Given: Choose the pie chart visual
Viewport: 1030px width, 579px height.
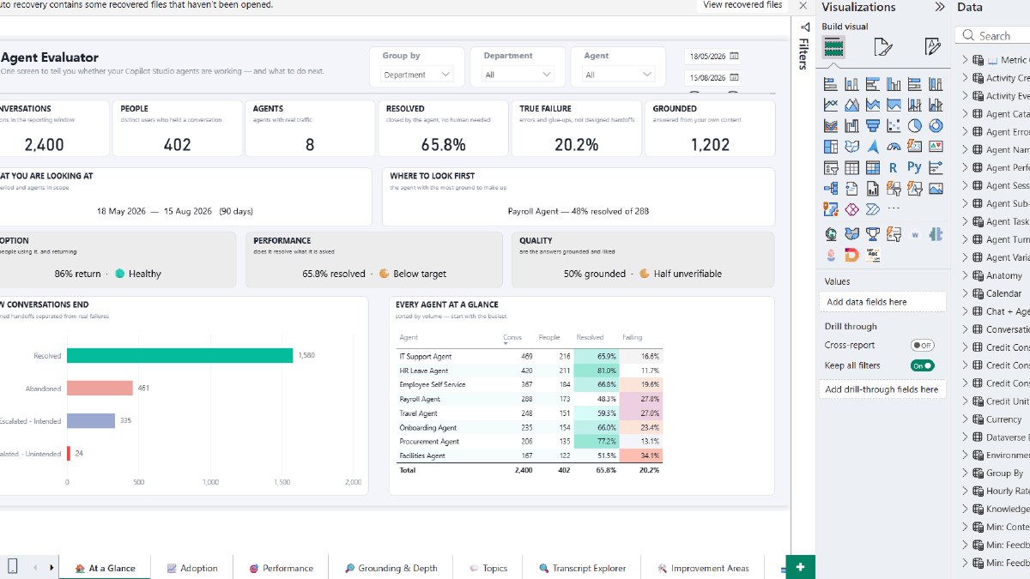Looking at the screenshot, I should pos(915,125).
